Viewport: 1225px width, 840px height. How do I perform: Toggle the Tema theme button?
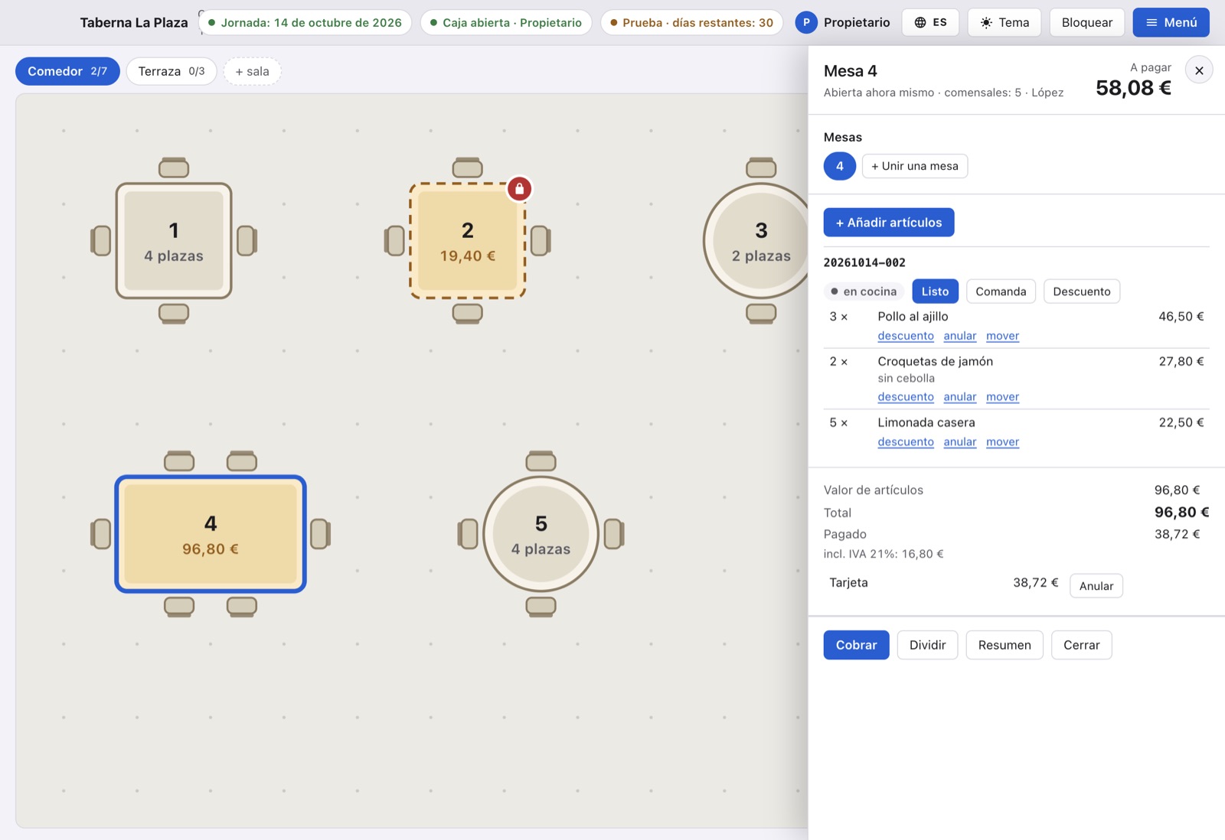[x=1004, y=22]
